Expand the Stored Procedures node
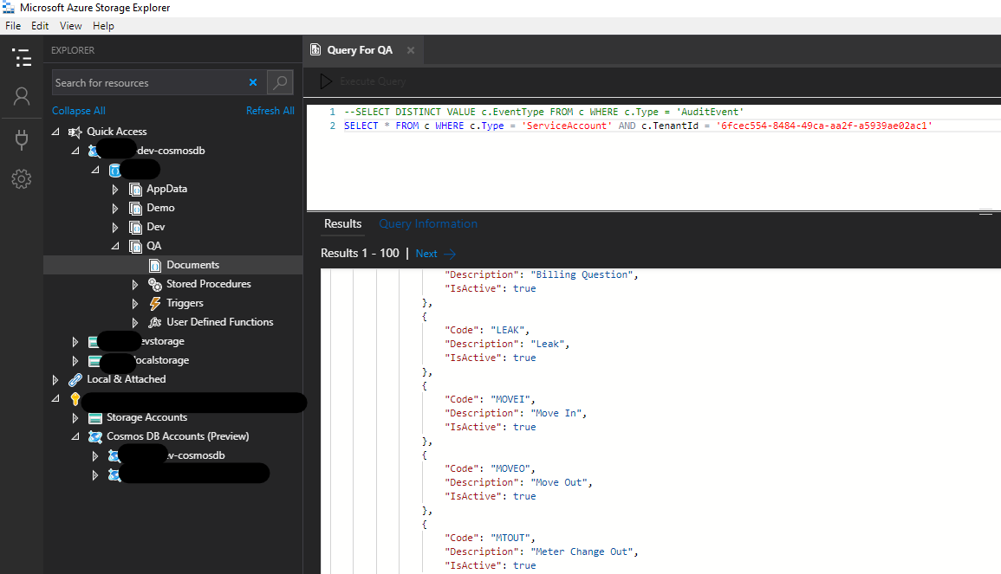This screenshot has height=574, width=1001. click(134, 285)
